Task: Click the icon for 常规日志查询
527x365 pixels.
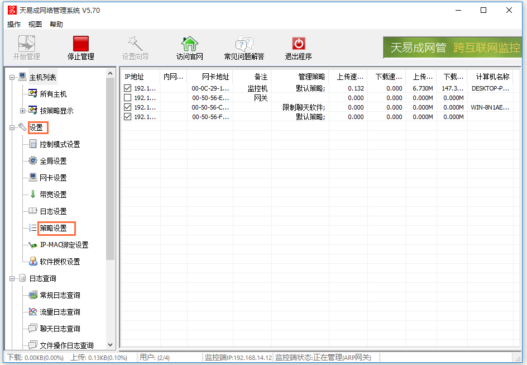Action: point(33,295)
